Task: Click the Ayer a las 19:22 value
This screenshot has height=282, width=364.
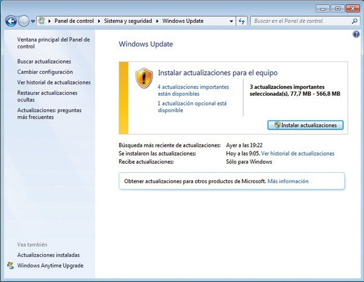Action: pos(244,145)
